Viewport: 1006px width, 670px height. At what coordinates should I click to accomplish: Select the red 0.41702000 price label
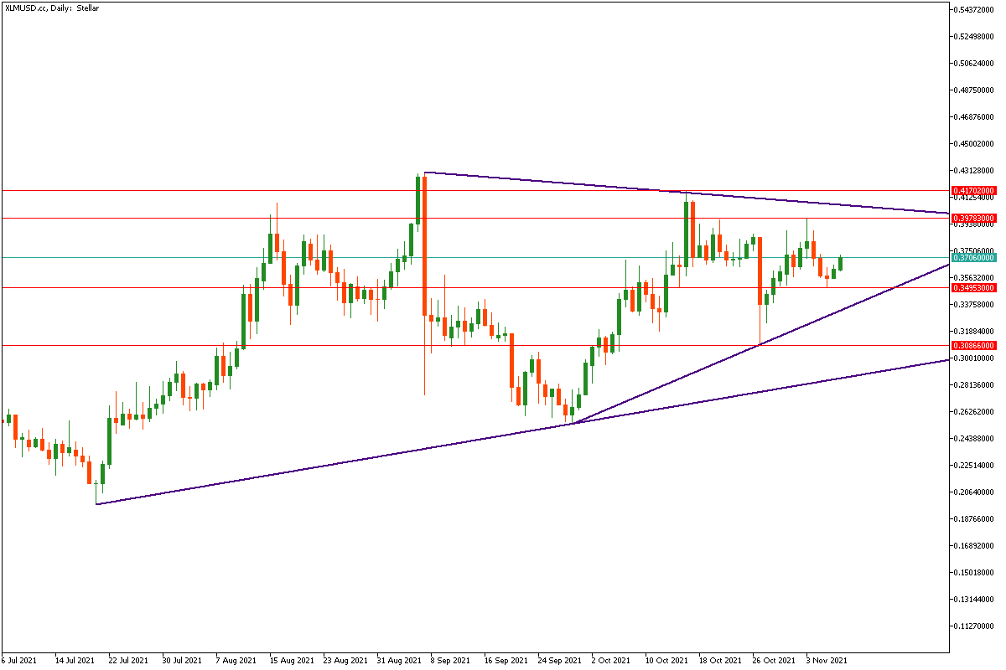pos(973,191)
